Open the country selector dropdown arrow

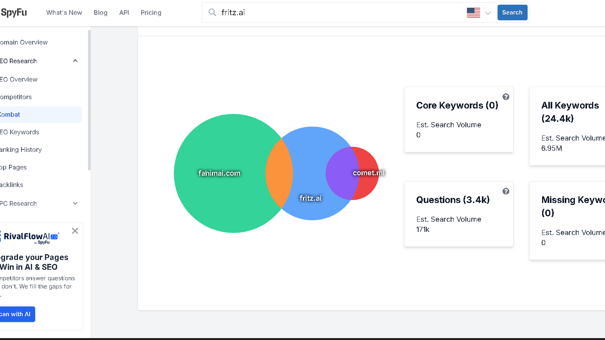(x=488, y=13)
